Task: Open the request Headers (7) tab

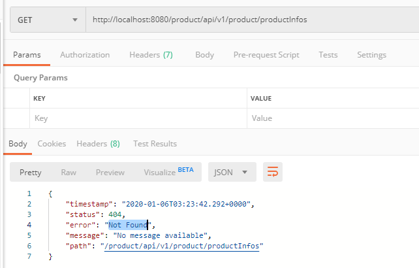Action: tap(151, 55)
